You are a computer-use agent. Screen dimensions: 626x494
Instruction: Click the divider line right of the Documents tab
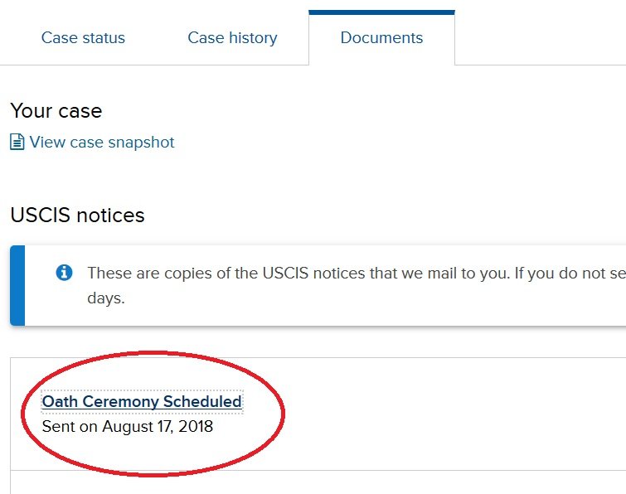540,65
